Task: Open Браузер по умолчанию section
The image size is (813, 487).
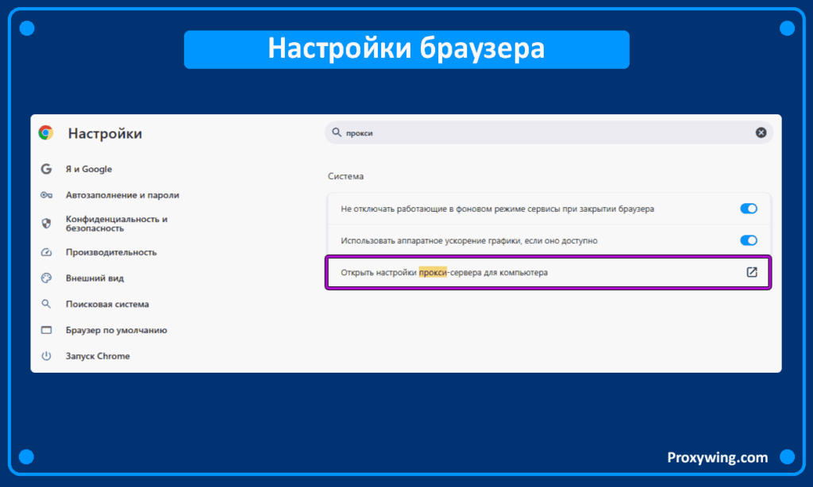Action: click(116, 330)
